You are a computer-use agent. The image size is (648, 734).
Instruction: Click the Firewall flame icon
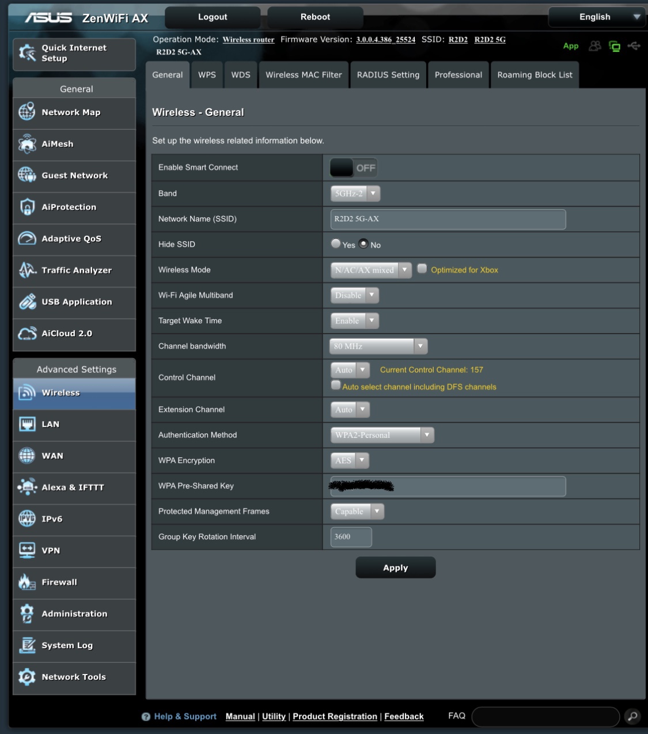pos(27,582)
